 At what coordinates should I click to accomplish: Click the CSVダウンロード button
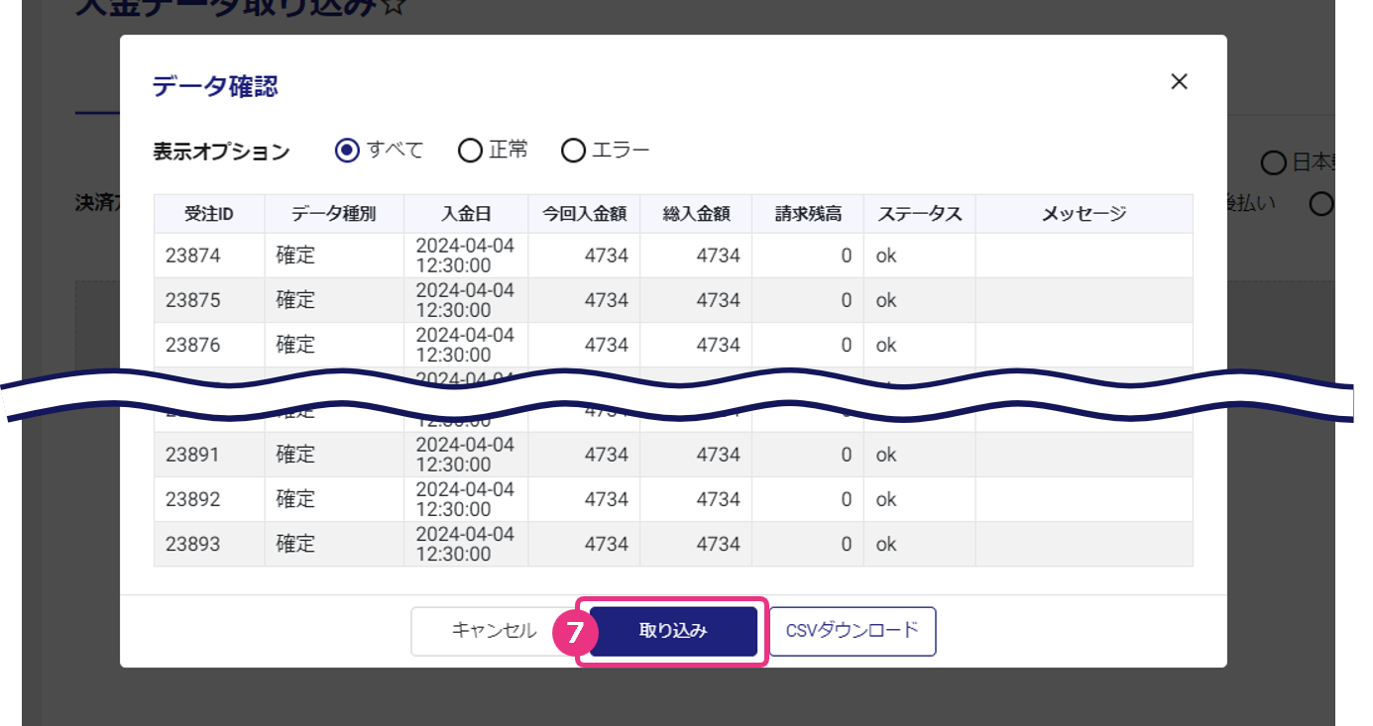point(852,631)
